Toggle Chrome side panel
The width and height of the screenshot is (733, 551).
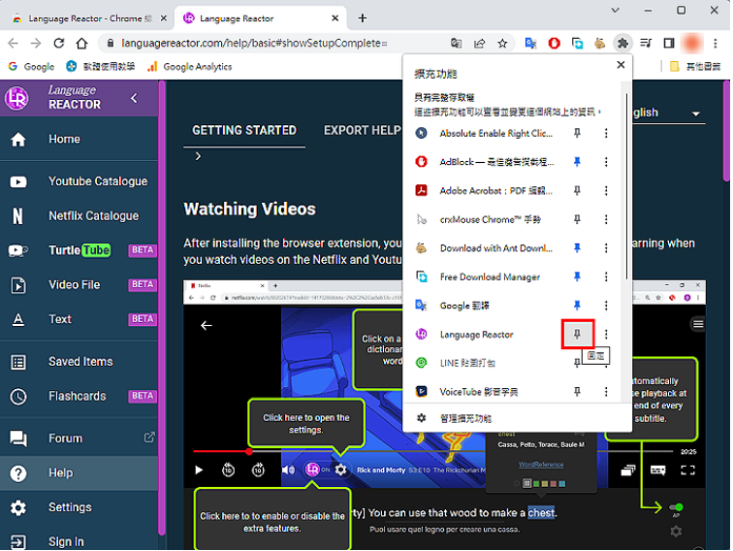tap(669, 43)
